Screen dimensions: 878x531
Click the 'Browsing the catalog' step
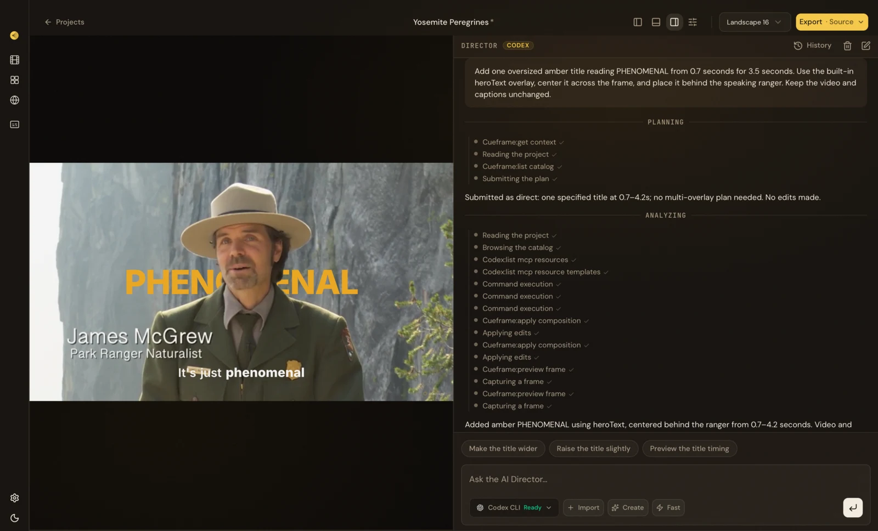517,247
